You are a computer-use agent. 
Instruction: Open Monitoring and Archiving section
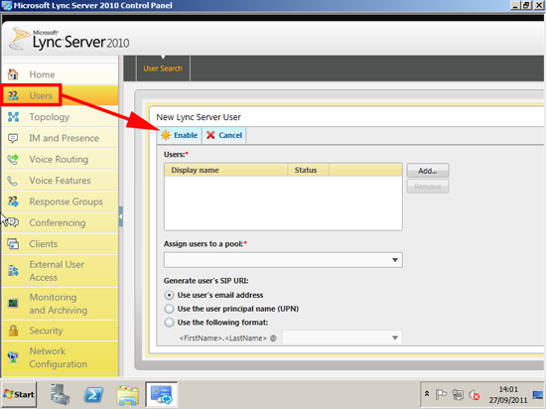(x=58, y=304)
